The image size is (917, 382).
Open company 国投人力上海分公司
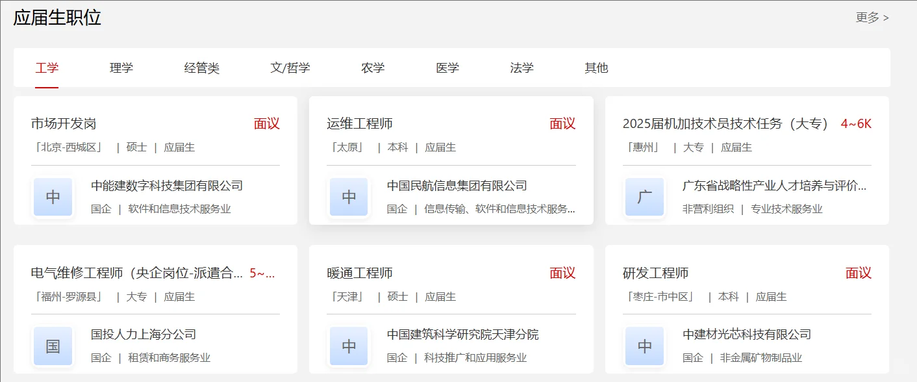click(x=144, y=335)
